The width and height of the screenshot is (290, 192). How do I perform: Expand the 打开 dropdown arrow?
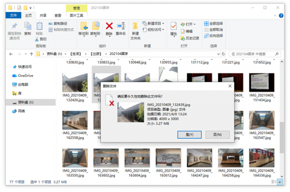click(x=194, y=24)
